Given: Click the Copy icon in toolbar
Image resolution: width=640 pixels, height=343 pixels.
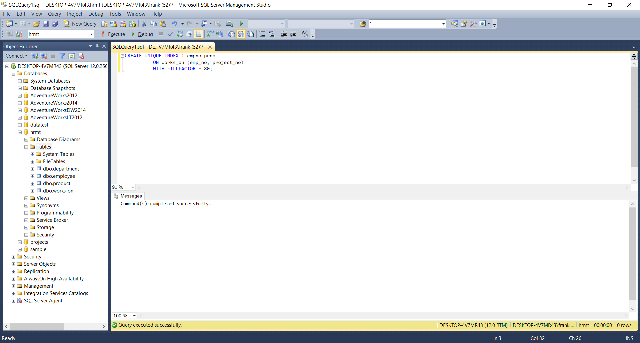Looking at the screenshot, I should pos(154,24).
